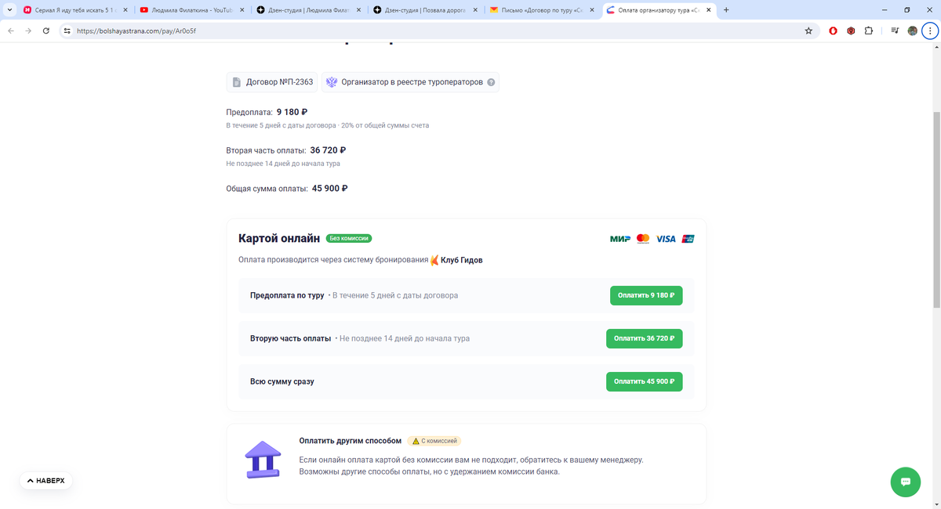Image resolution: width=941 pixels, height=509 pixels.
Task: Click the purple bank building icon
Action: pyautogui.click(x=262, y=460)
